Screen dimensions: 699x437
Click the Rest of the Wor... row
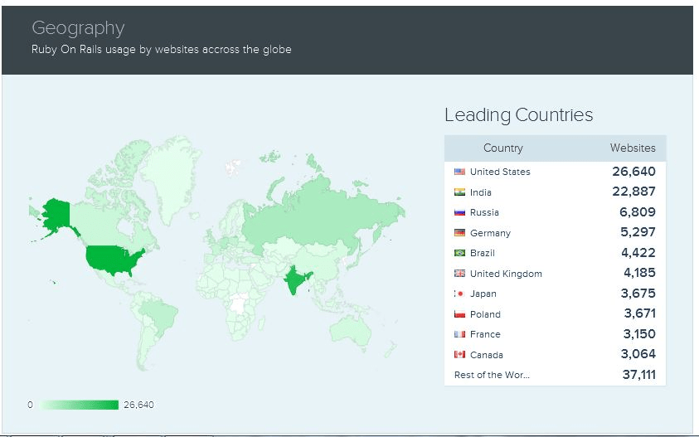click(555, 375)
